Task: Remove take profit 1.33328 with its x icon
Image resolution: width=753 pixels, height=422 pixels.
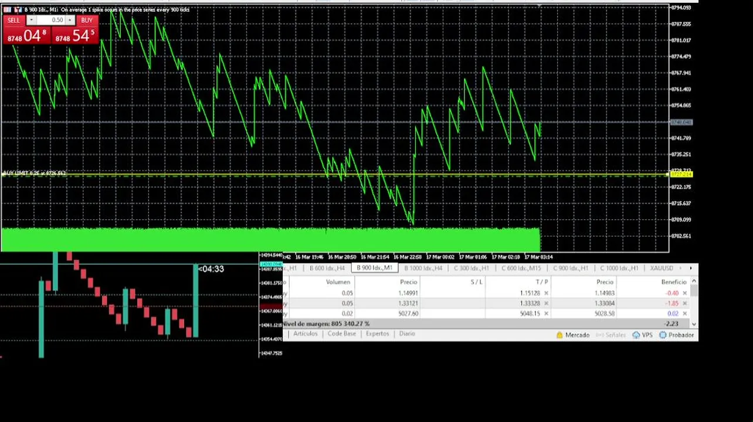Action: pyautogui.click(x=546, y=304)
